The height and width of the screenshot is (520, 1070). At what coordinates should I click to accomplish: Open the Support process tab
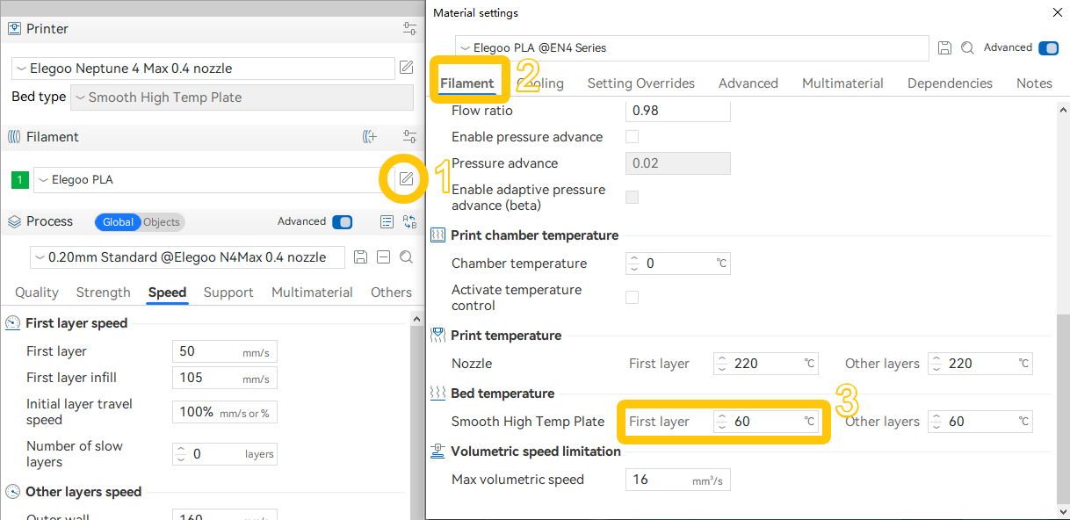coord(228,292)
